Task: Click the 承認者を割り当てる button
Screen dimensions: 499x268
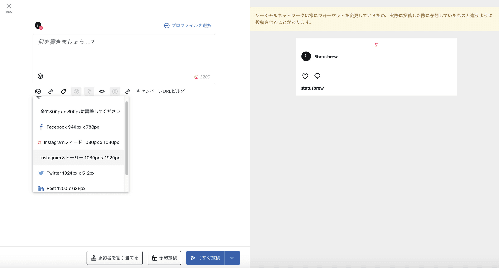Action: tap(114, 258)
